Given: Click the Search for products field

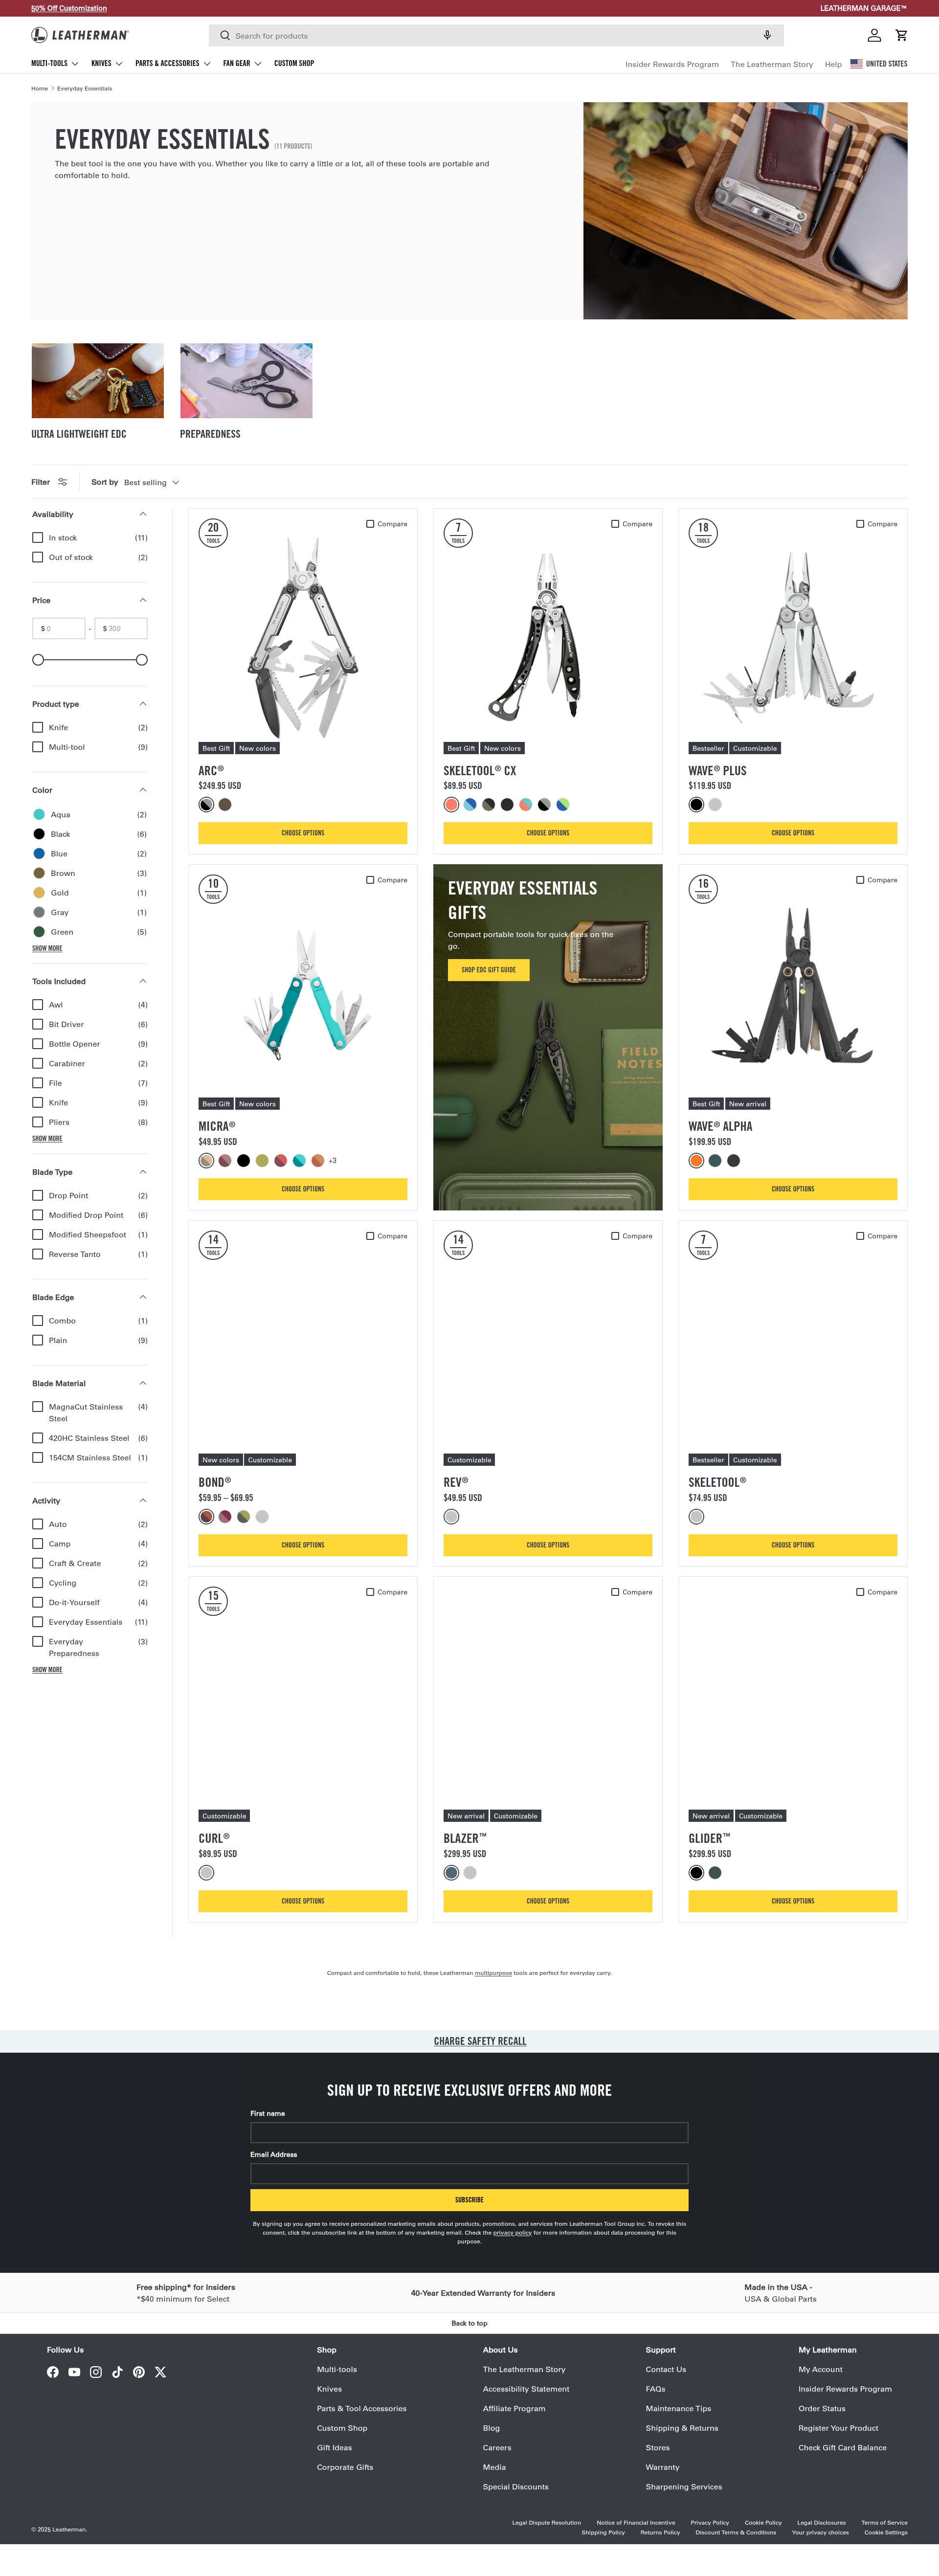Looking at the screenshot, I should 496,35.
